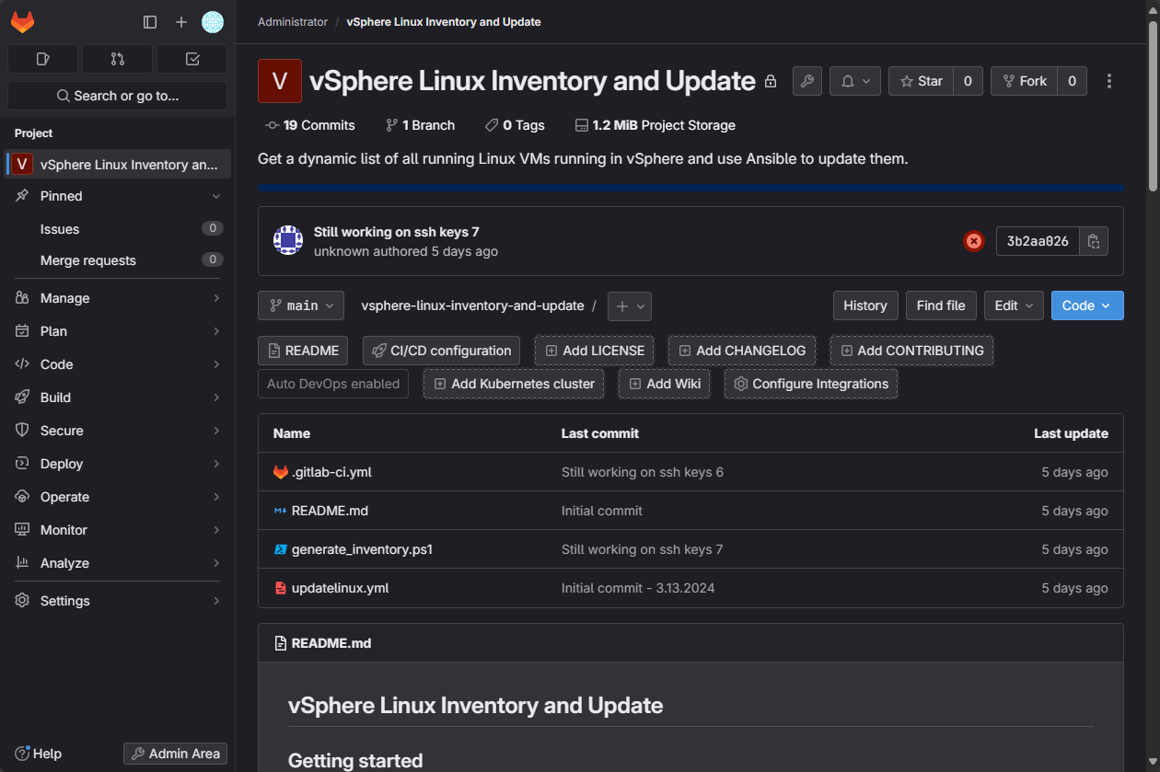Click the GitLab fox logo
This screenshot has width=1160, height=772.
tap(23, 22)
